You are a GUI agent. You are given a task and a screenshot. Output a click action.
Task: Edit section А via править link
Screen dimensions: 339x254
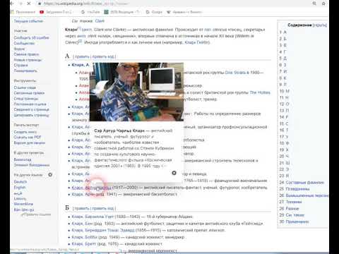pyautogui.click(x=82, y=56)
